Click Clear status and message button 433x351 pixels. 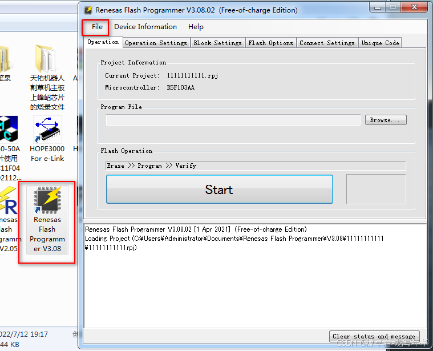click(374, 336)
